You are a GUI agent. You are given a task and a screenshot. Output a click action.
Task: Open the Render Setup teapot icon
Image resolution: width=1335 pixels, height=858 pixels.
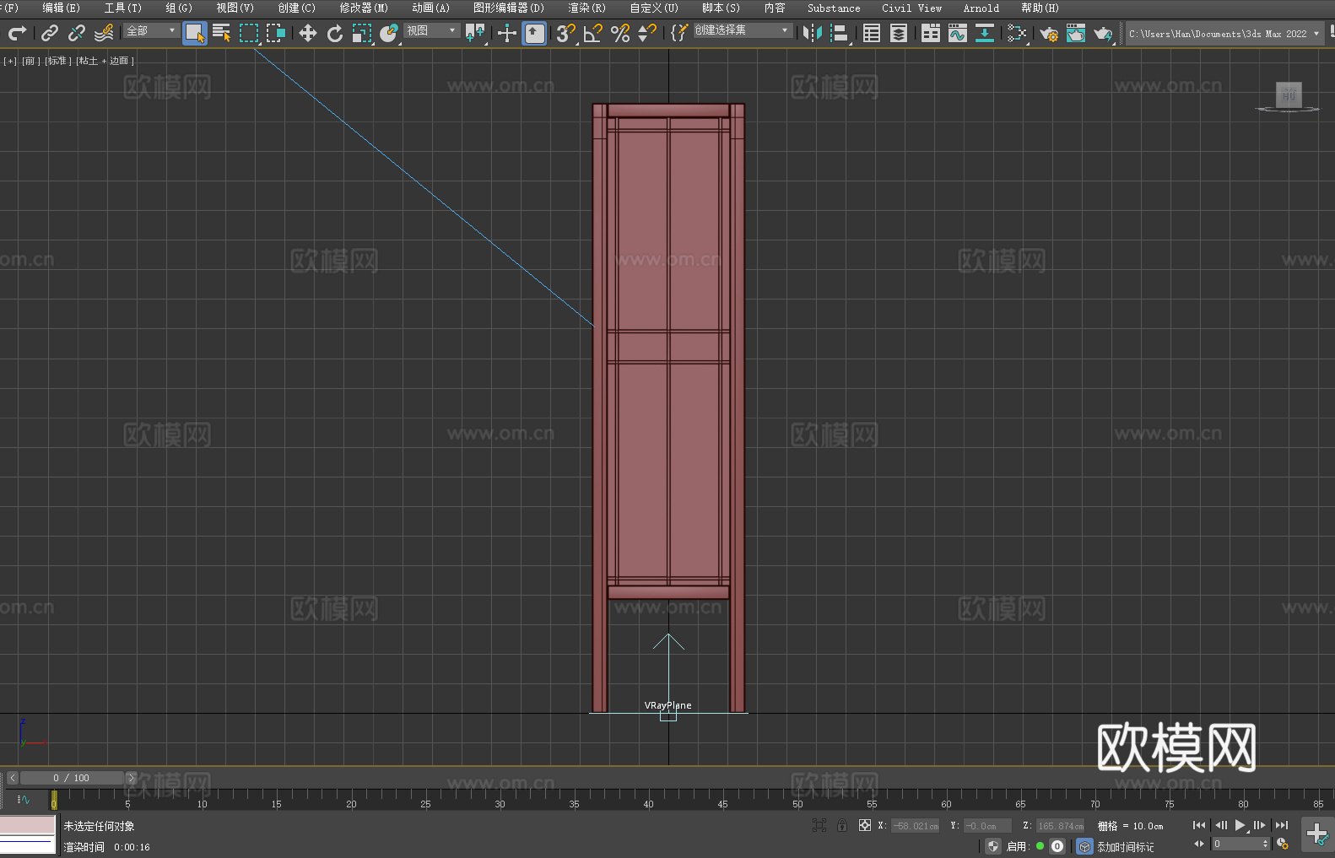pyautogui.click(x=1048, y=34)
